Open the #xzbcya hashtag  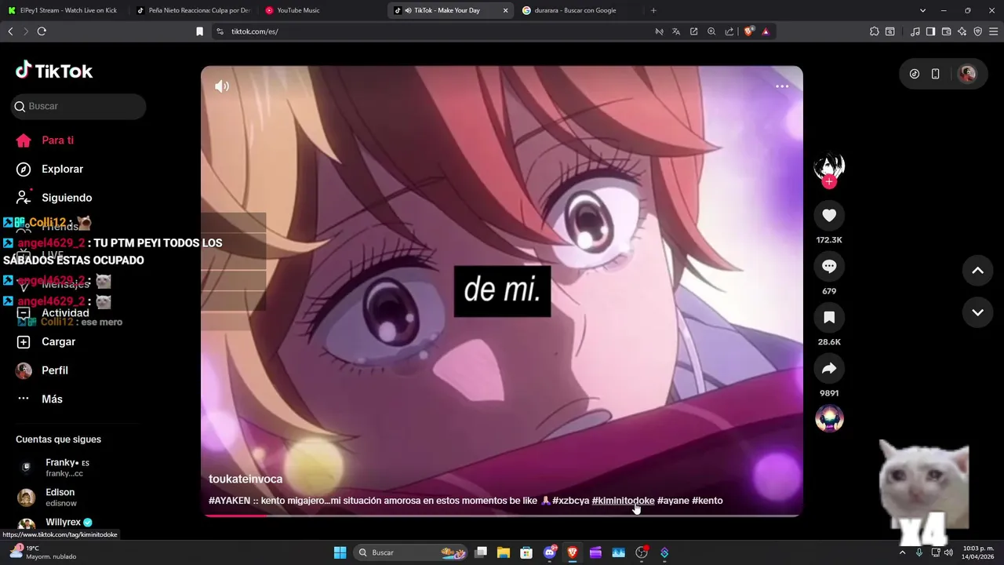click(x=570, y=501)
